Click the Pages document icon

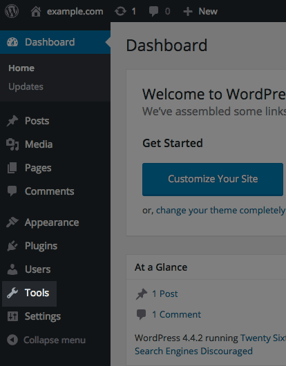pyautogui.click(x=12, y=168)
